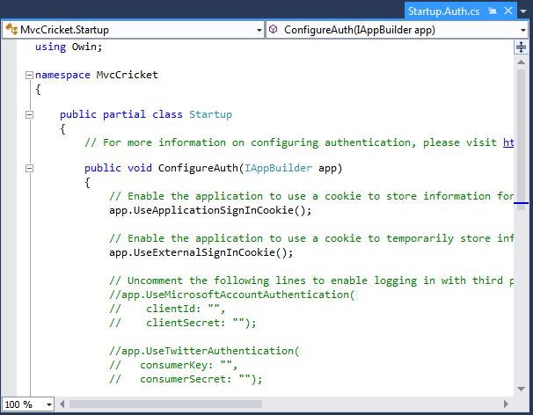
Task: Click the MvcCricket.Startup class icon
Action: (11, 30)
